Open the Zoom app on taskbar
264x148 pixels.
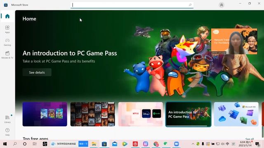pyautogui.click(x=176, y=144)
